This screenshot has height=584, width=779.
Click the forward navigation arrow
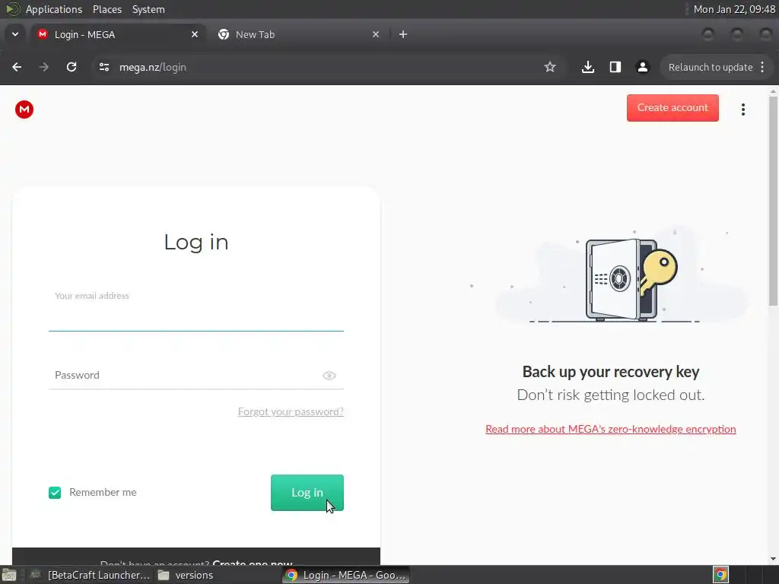44,67
